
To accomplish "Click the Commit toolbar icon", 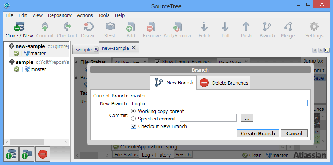I will click(45, 27).
